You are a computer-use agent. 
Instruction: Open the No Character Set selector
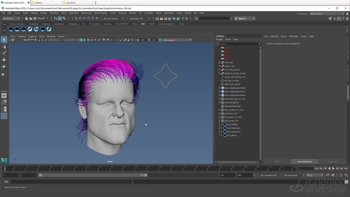[x=268, y=175]
